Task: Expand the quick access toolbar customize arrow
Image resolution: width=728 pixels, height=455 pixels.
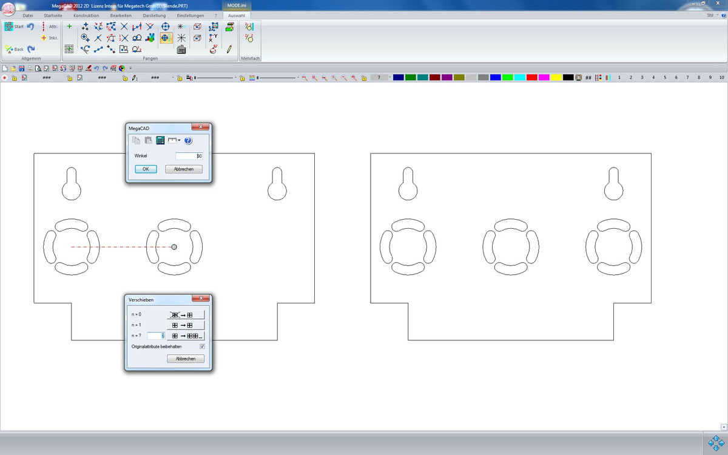Action: pos(131,69)
